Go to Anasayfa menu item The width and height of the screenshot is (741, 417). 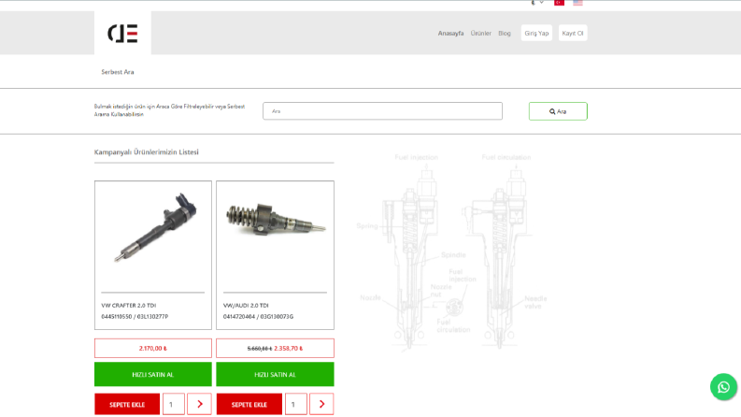coord(450,33)
